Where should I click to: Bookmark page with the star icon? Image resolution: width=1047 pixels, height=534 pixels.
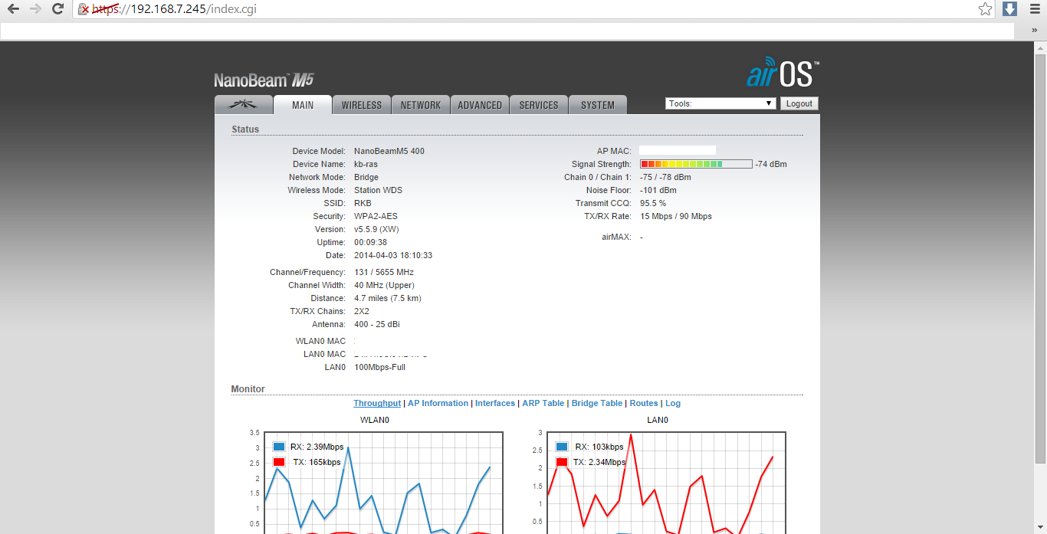985,9
